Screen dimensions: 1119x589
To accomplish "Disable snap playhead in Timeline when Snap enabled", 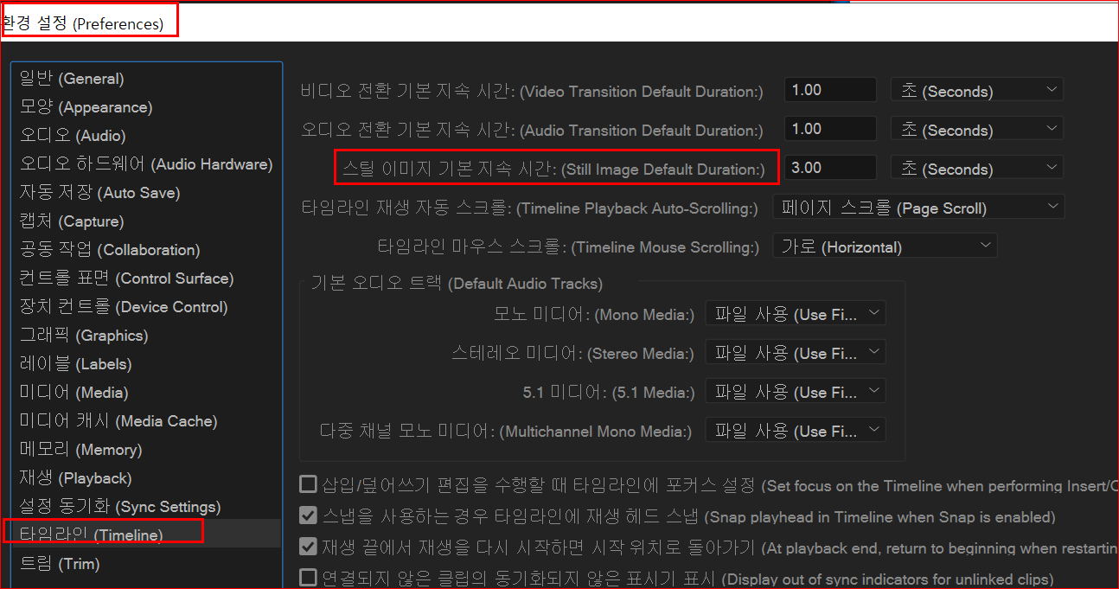I will coord(308,515).
